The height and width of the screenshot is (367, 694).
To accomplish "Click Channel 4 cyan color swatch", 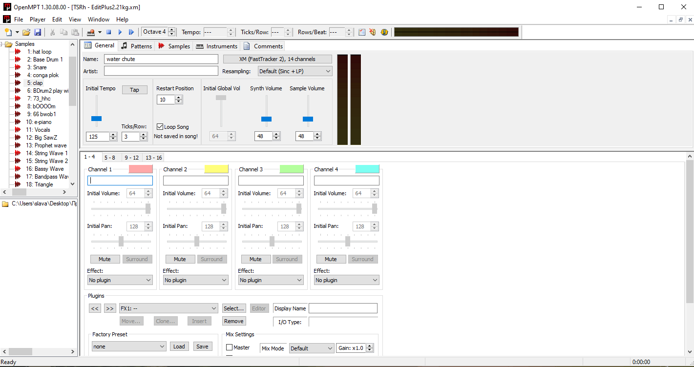I will [x=367, y=169].
